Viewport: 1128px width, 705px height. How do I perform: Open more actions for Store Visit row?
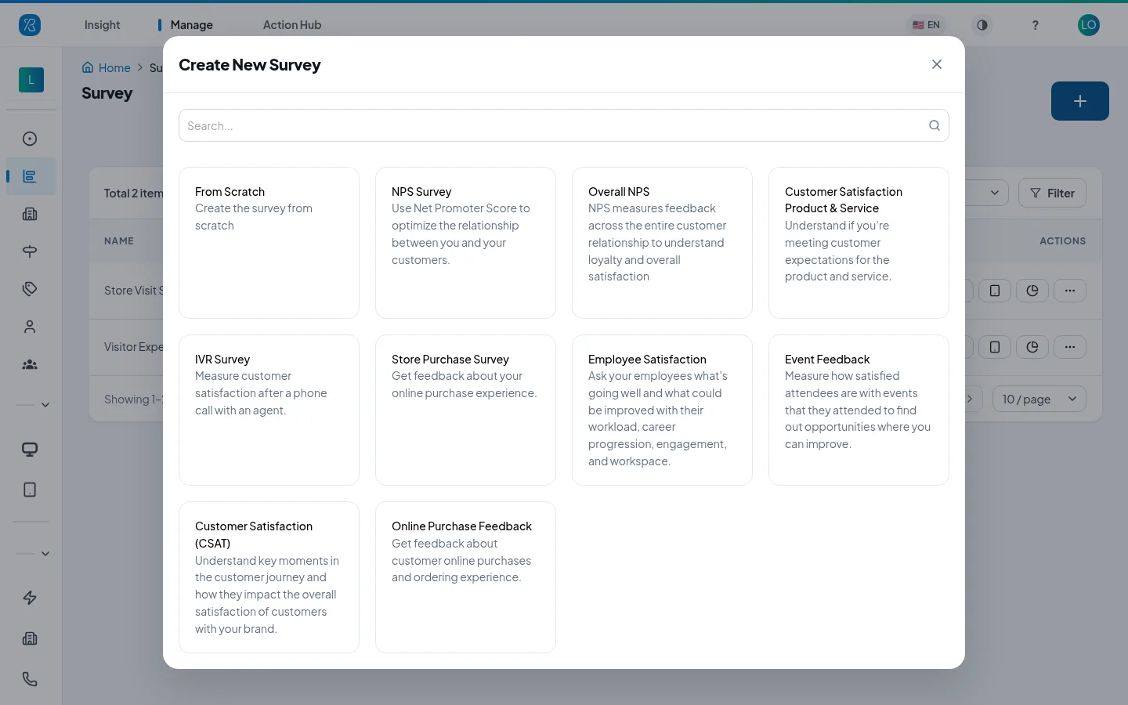(1069, 291)
